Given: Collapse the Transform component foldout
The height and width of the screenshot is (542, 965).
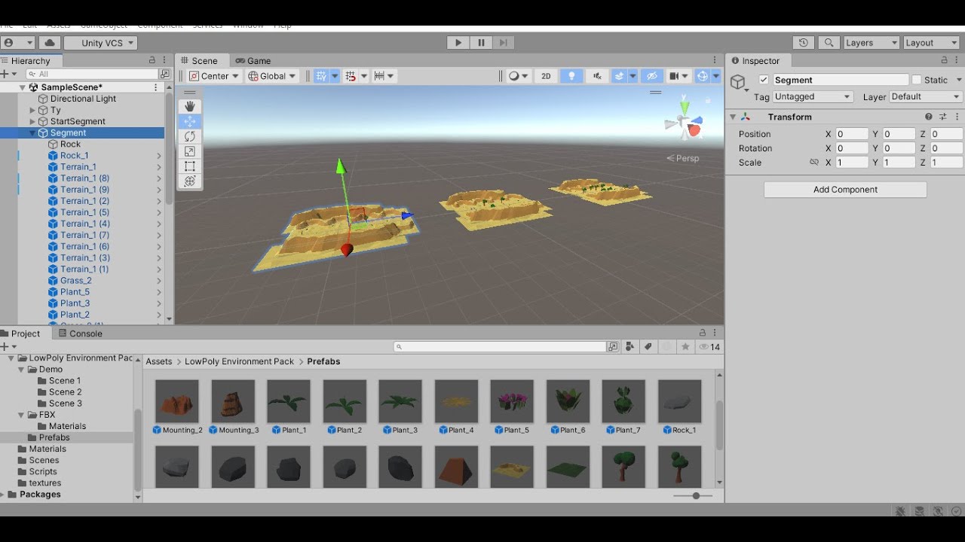Looking at the screenshot, I should 732,117.
